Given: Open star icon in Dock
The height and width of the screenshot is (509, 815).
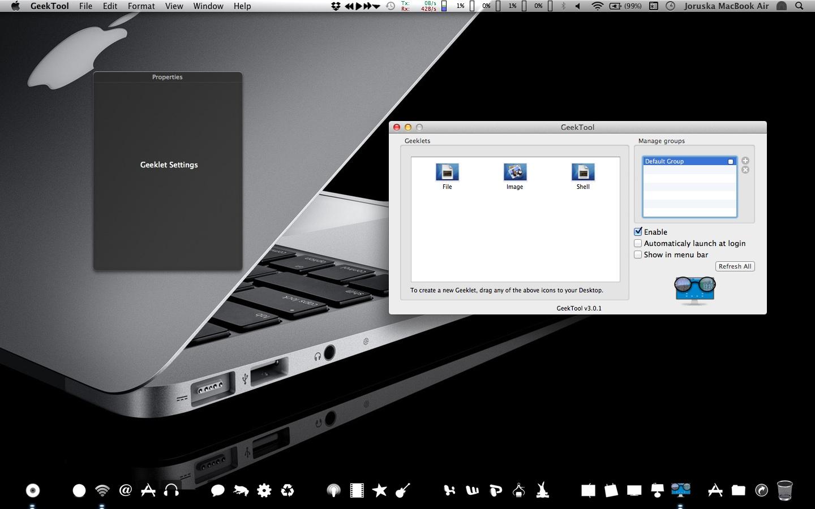Looking at the screenshot, I should pyautogui.click(x=380, y=490).
